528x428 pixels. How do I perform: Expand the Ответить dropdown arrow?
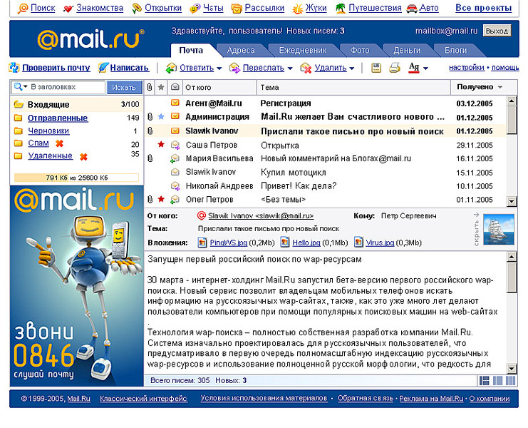click(219, 68)
